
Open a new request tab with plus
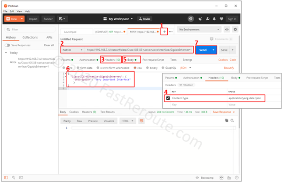click(x=164, y=32)
